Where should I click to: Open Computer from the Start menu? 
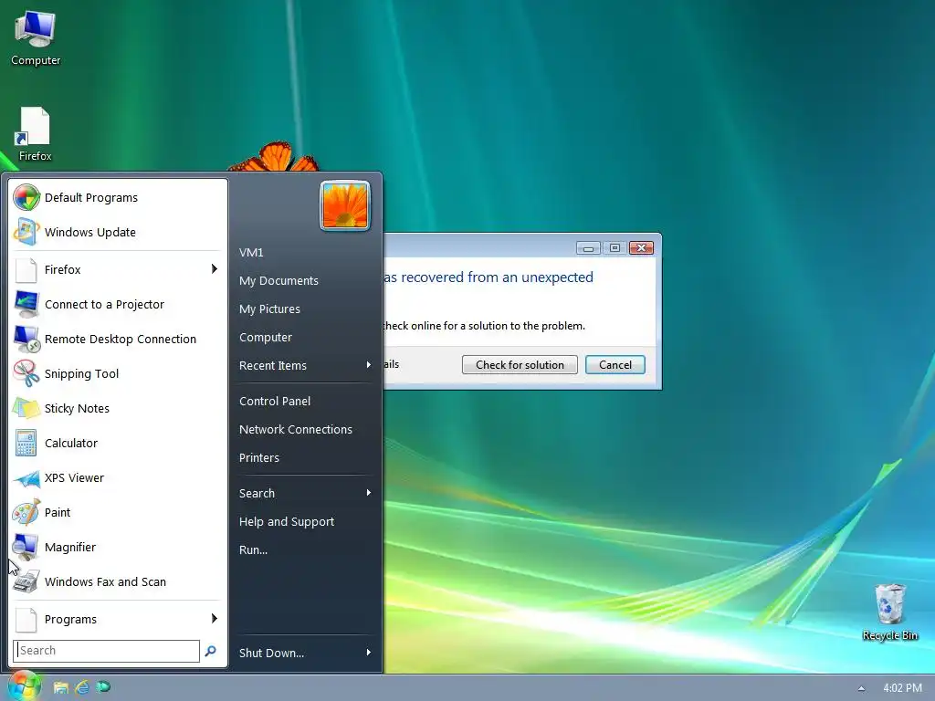click(266, 338)
